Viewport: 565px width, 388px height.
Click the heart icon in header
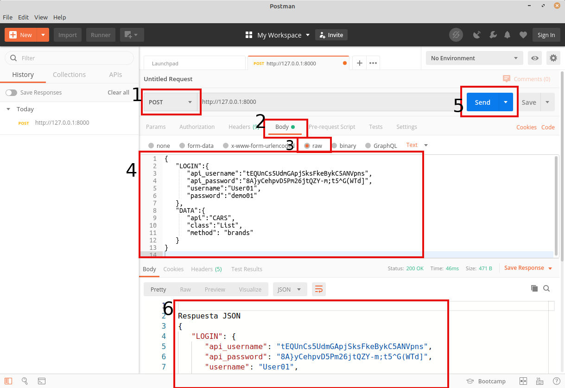click(x=523, y=35)
